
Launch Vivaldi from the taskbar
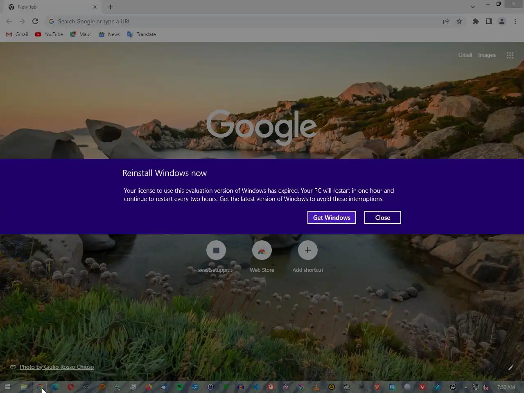(x=422, y=386)
